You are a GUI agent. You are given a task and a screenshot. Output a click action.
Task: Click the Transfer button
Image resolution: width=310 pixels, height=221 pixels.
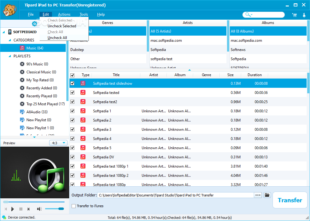click(x=290, y=200)
